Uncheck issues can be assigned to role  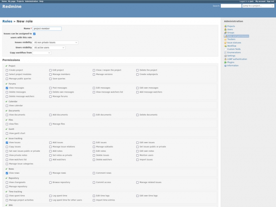coord(34,34)
